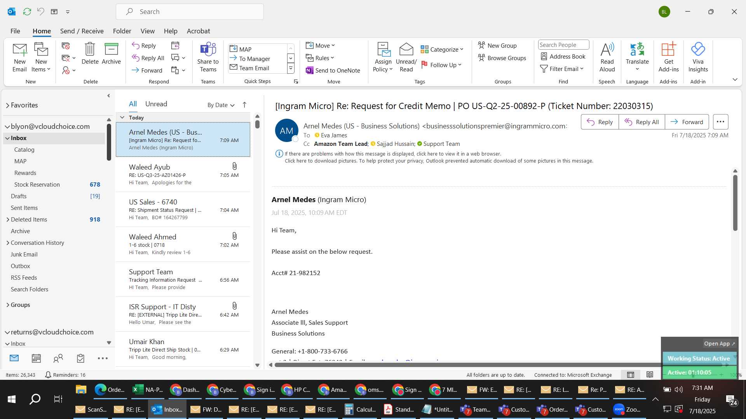Open the Acrobat tab
The width and height of the screenshot is (746, 419).
[198, 31]
